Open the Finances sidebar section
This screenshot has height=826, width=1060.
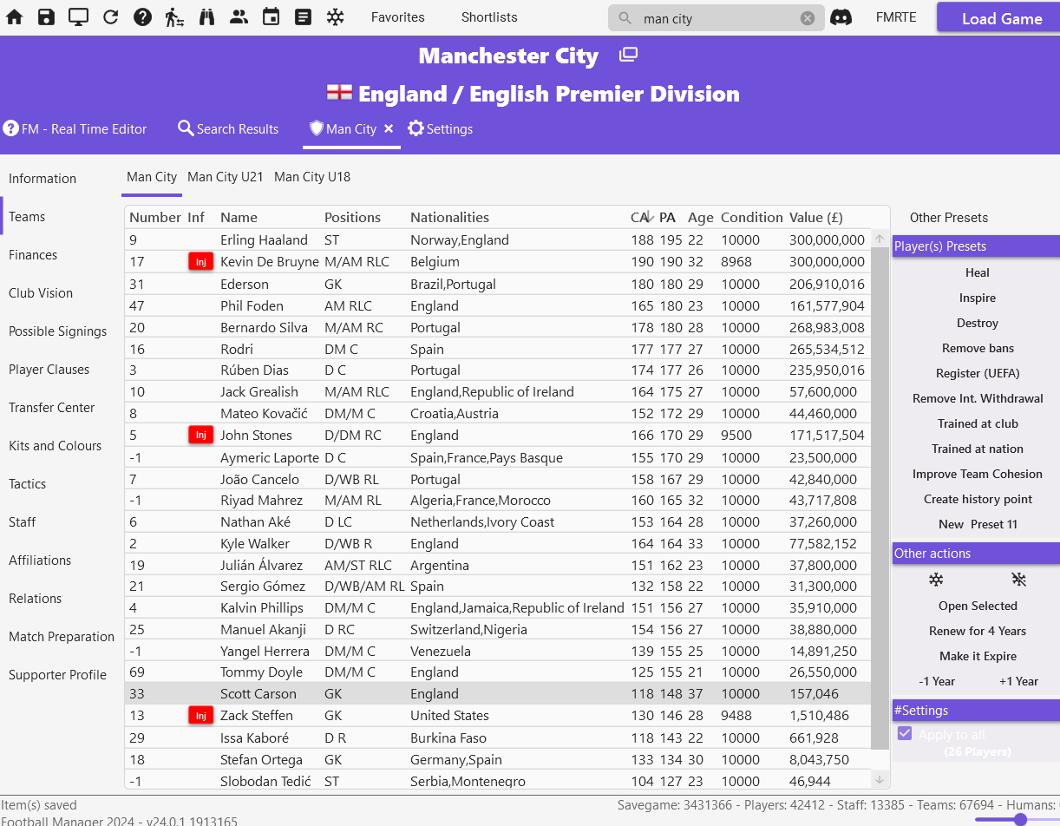coord(33,255)
